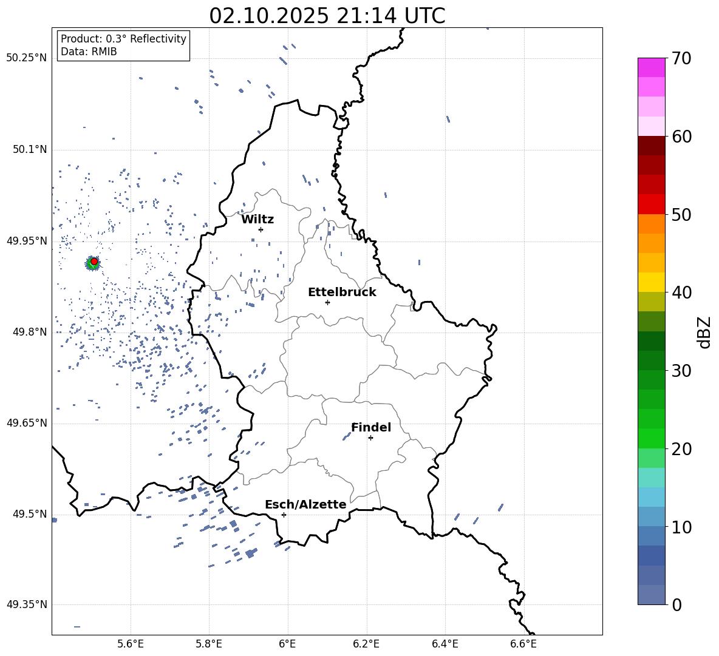Click the 6°E longitude label
Image resolution: width=719 pixels, height=656 pixels.
[x=287, y=644]
